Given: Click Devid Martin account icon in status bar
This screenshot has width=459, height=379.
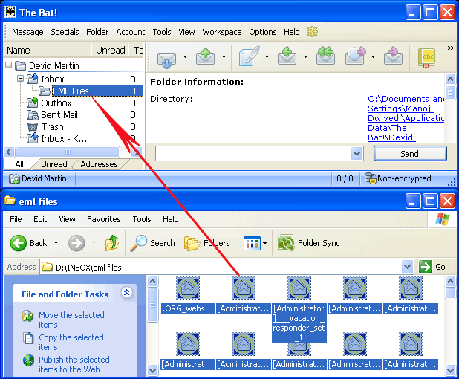Looking at the screenshot, I should (14, 178).
